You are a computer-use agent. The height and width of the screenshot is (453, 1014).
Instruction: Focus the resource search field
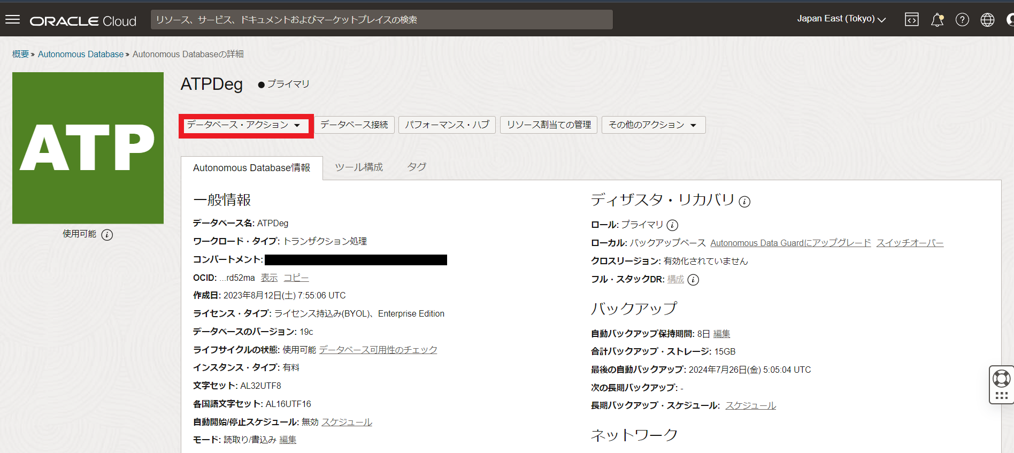tap(382, 20)
